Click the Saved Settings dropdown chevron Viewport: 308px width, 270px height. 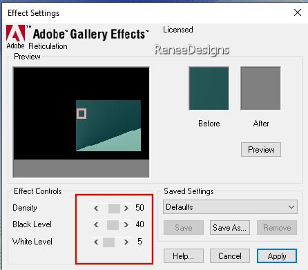click(291, 207)
